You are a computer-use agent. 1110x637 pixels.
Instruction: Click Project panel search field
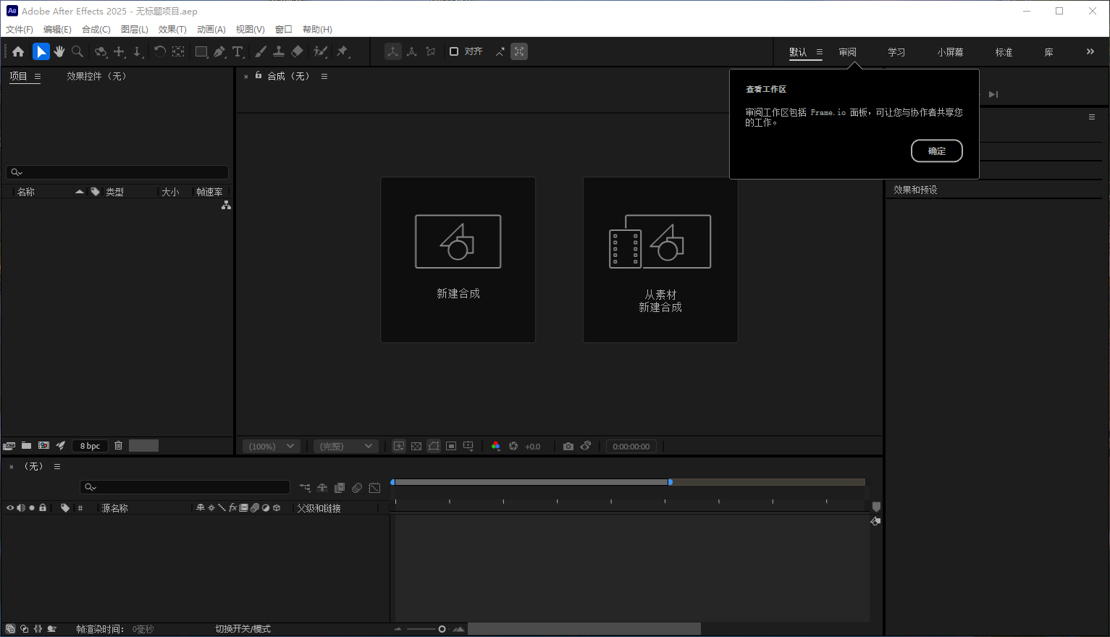pyautogui.click(x=117, y=172)
